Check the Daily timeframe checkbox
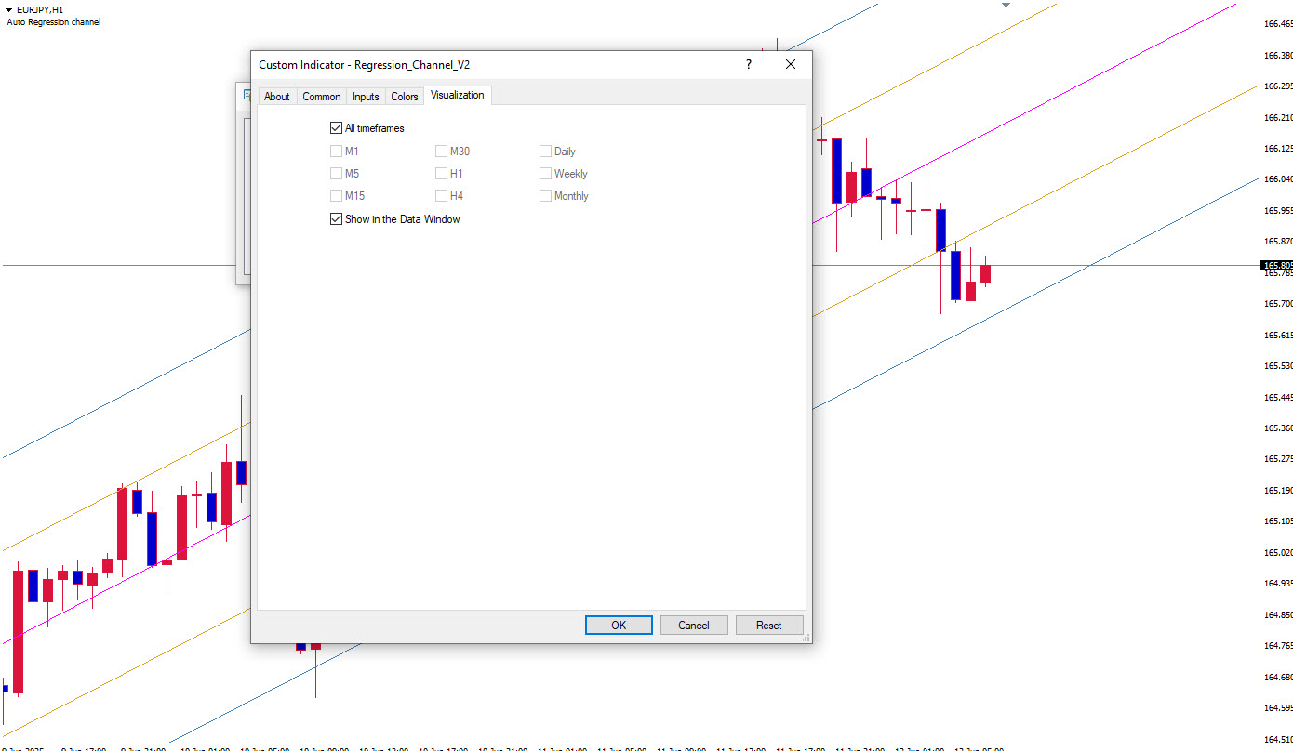Viewport: 1293px width, 751px height. [546, 152]
